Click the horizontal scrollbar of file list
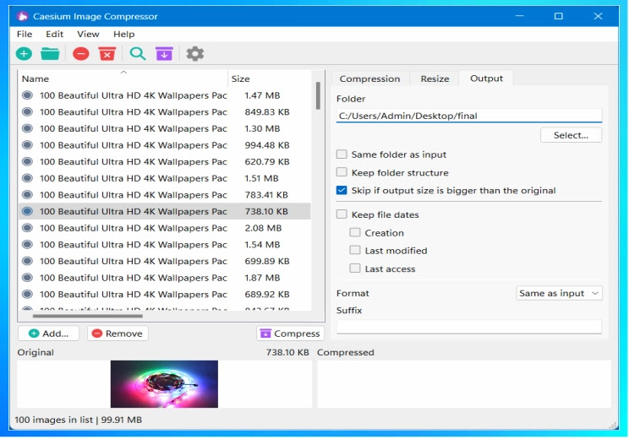The image size is (629, 439). pyautogui.click(x=87, y=316)
